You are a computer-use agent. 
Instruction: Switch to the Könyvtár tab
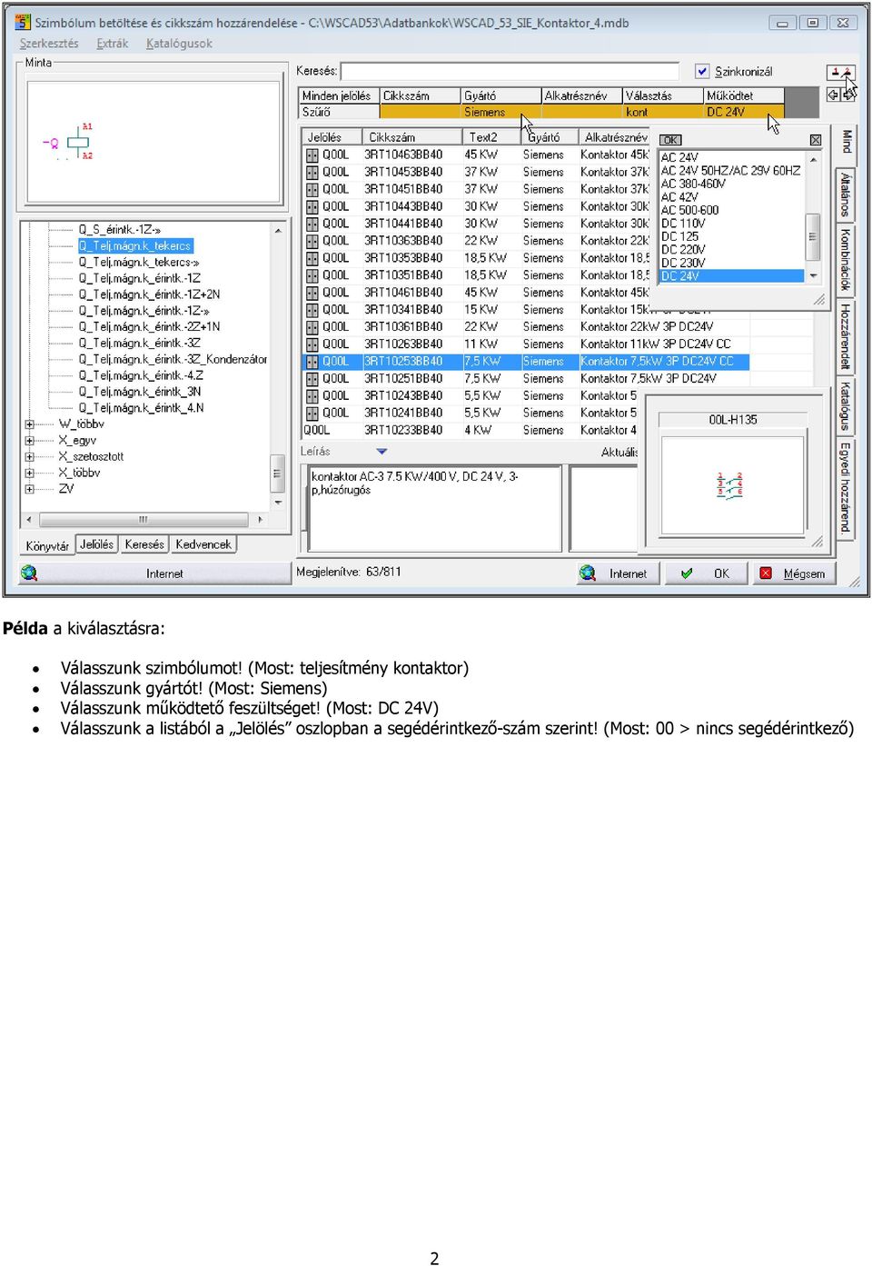(47, 545)
